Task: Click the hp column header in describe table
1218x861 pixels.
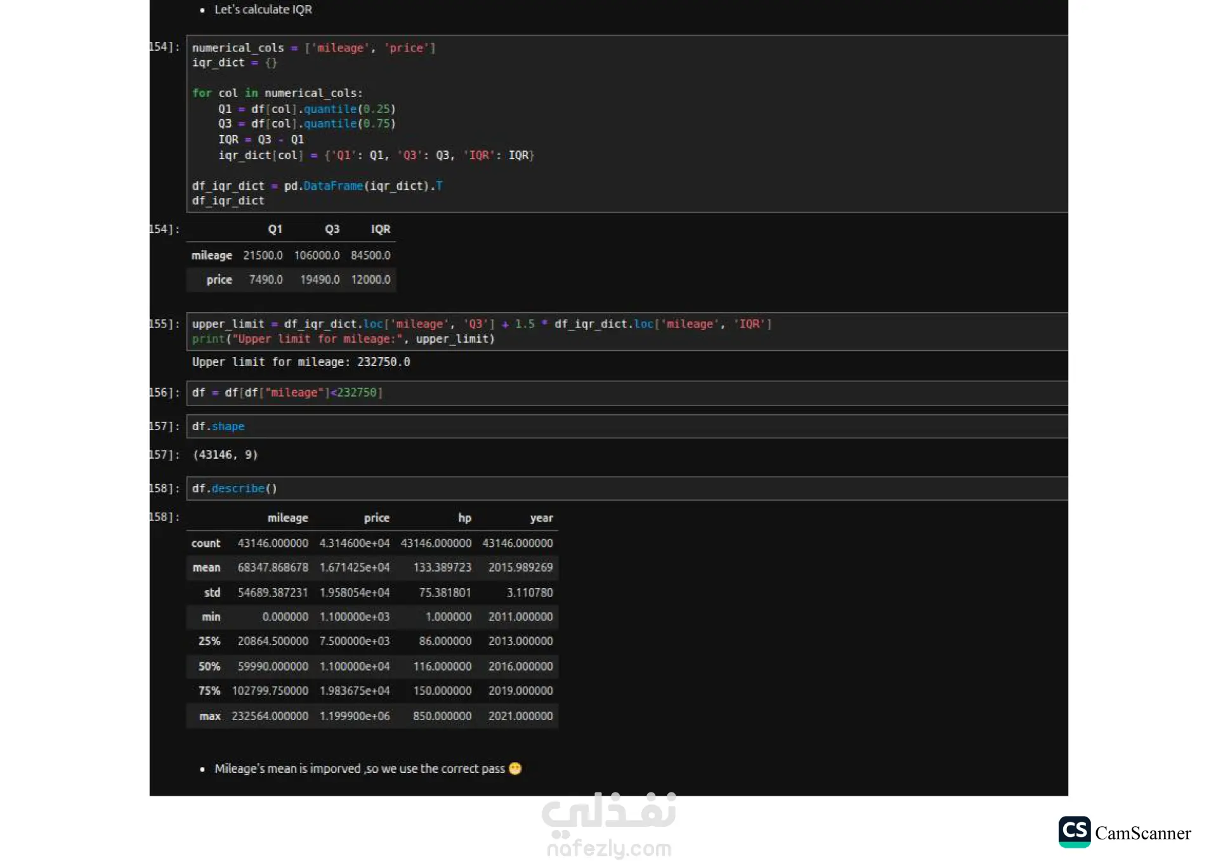Action: click(x=464, y=518)
